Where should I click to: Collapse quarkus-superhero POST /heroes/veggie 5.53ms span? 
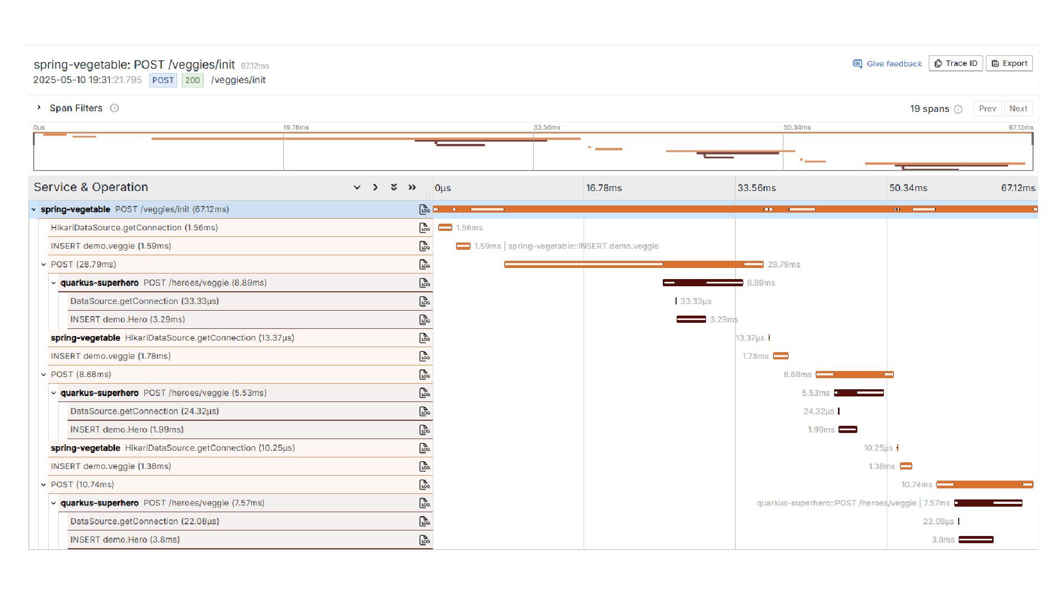click(x=54, y=393)
